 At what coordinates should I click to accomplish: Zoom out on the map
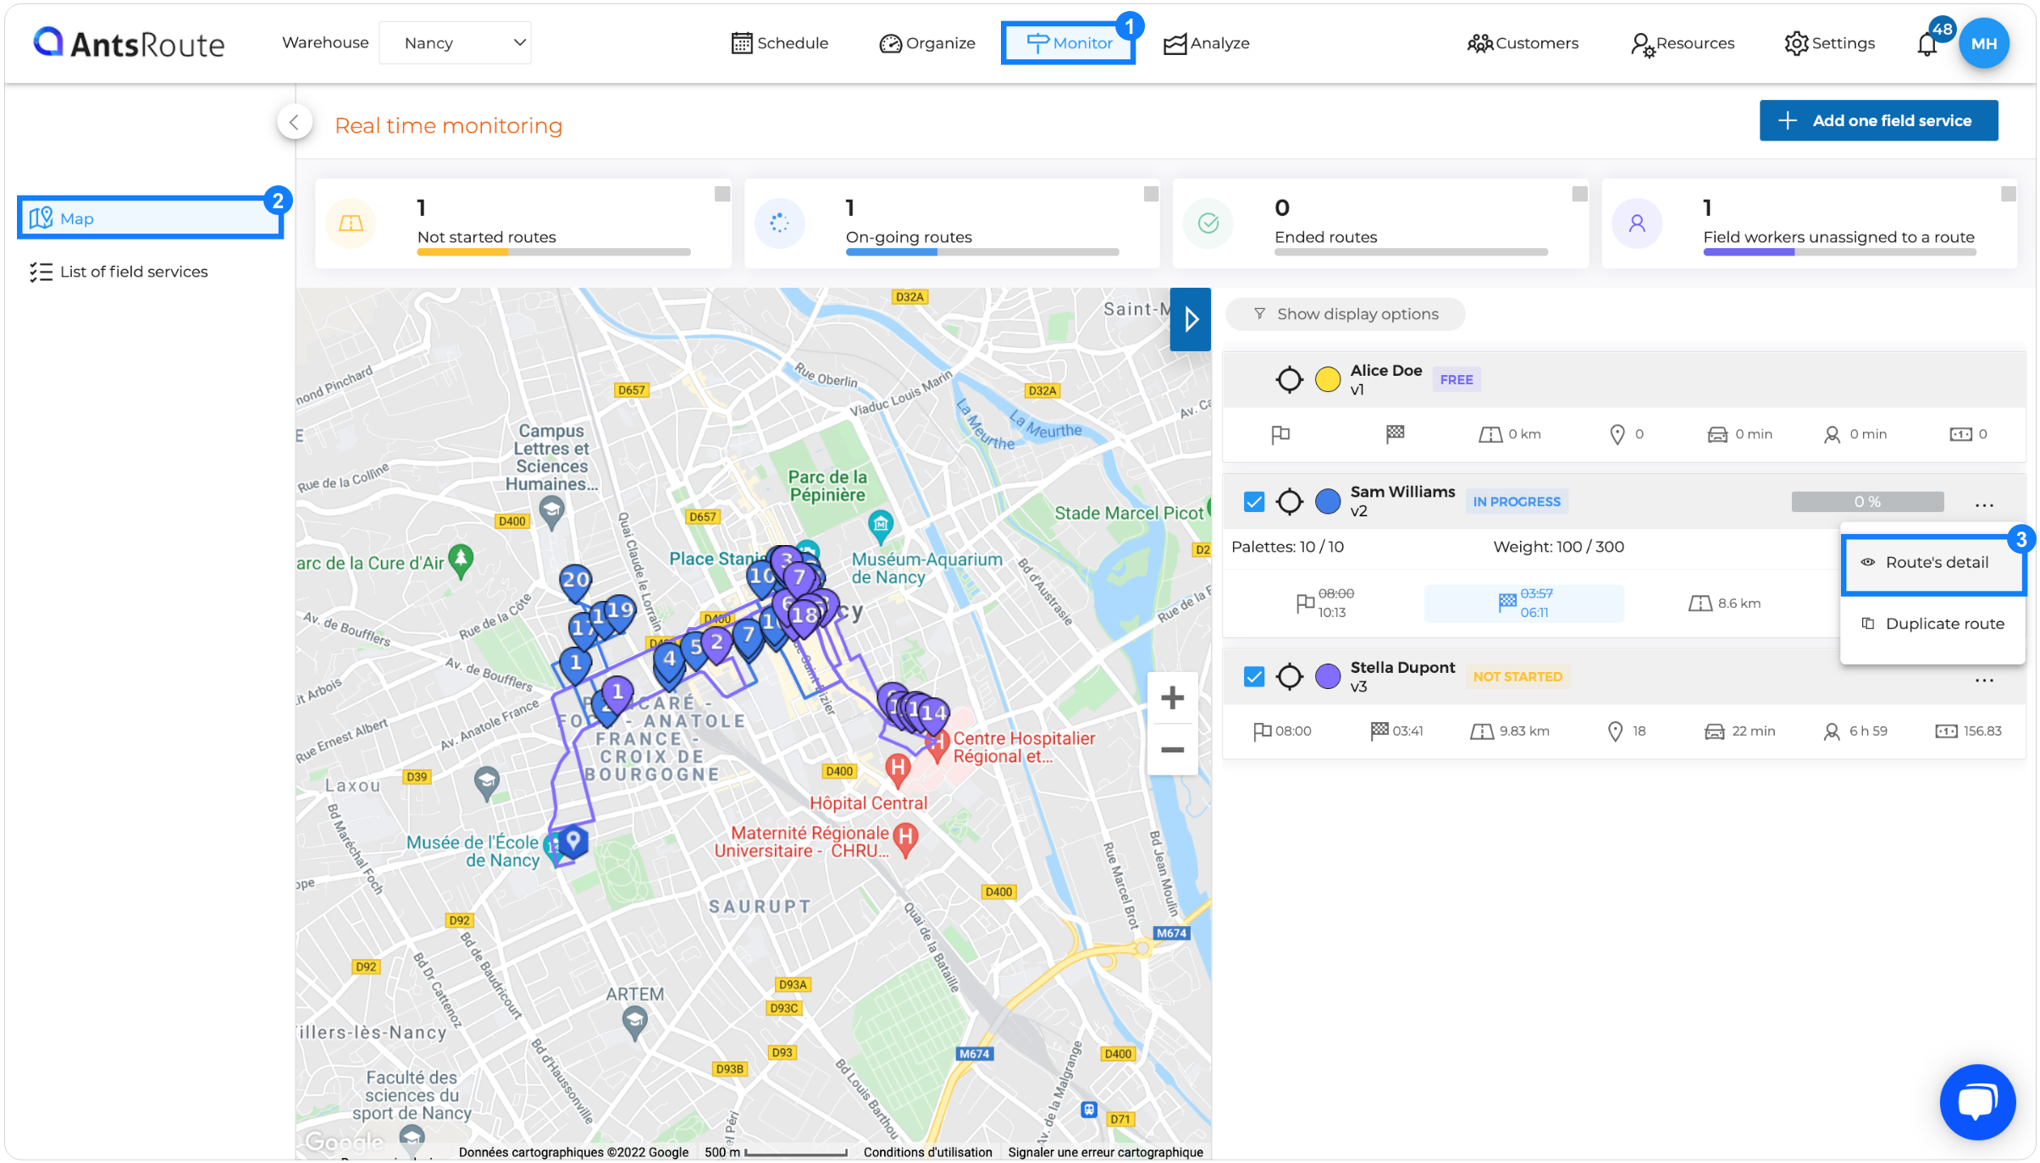click(x=1172, y=750)
